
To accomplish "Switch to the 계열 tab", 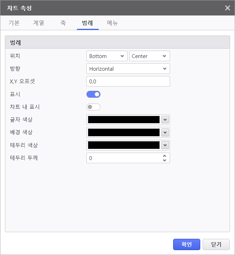I will 39,23.
